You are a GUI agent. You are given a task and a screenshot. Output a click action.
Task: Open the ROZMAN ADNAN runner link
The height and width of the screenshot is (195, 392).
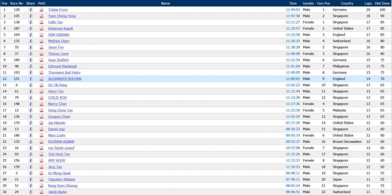point(61,141)
